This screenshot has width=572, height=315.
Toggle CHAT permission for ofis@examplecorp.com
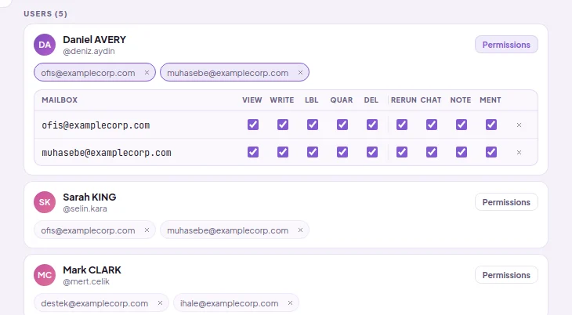point(432,125)
